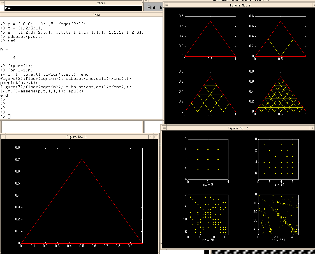Image resolution: width=315 pixels, height=254 pixels.
Task: Pick the nz = 75 sparsity subplot
Action: pyautogui.click(x=208, y=215)
